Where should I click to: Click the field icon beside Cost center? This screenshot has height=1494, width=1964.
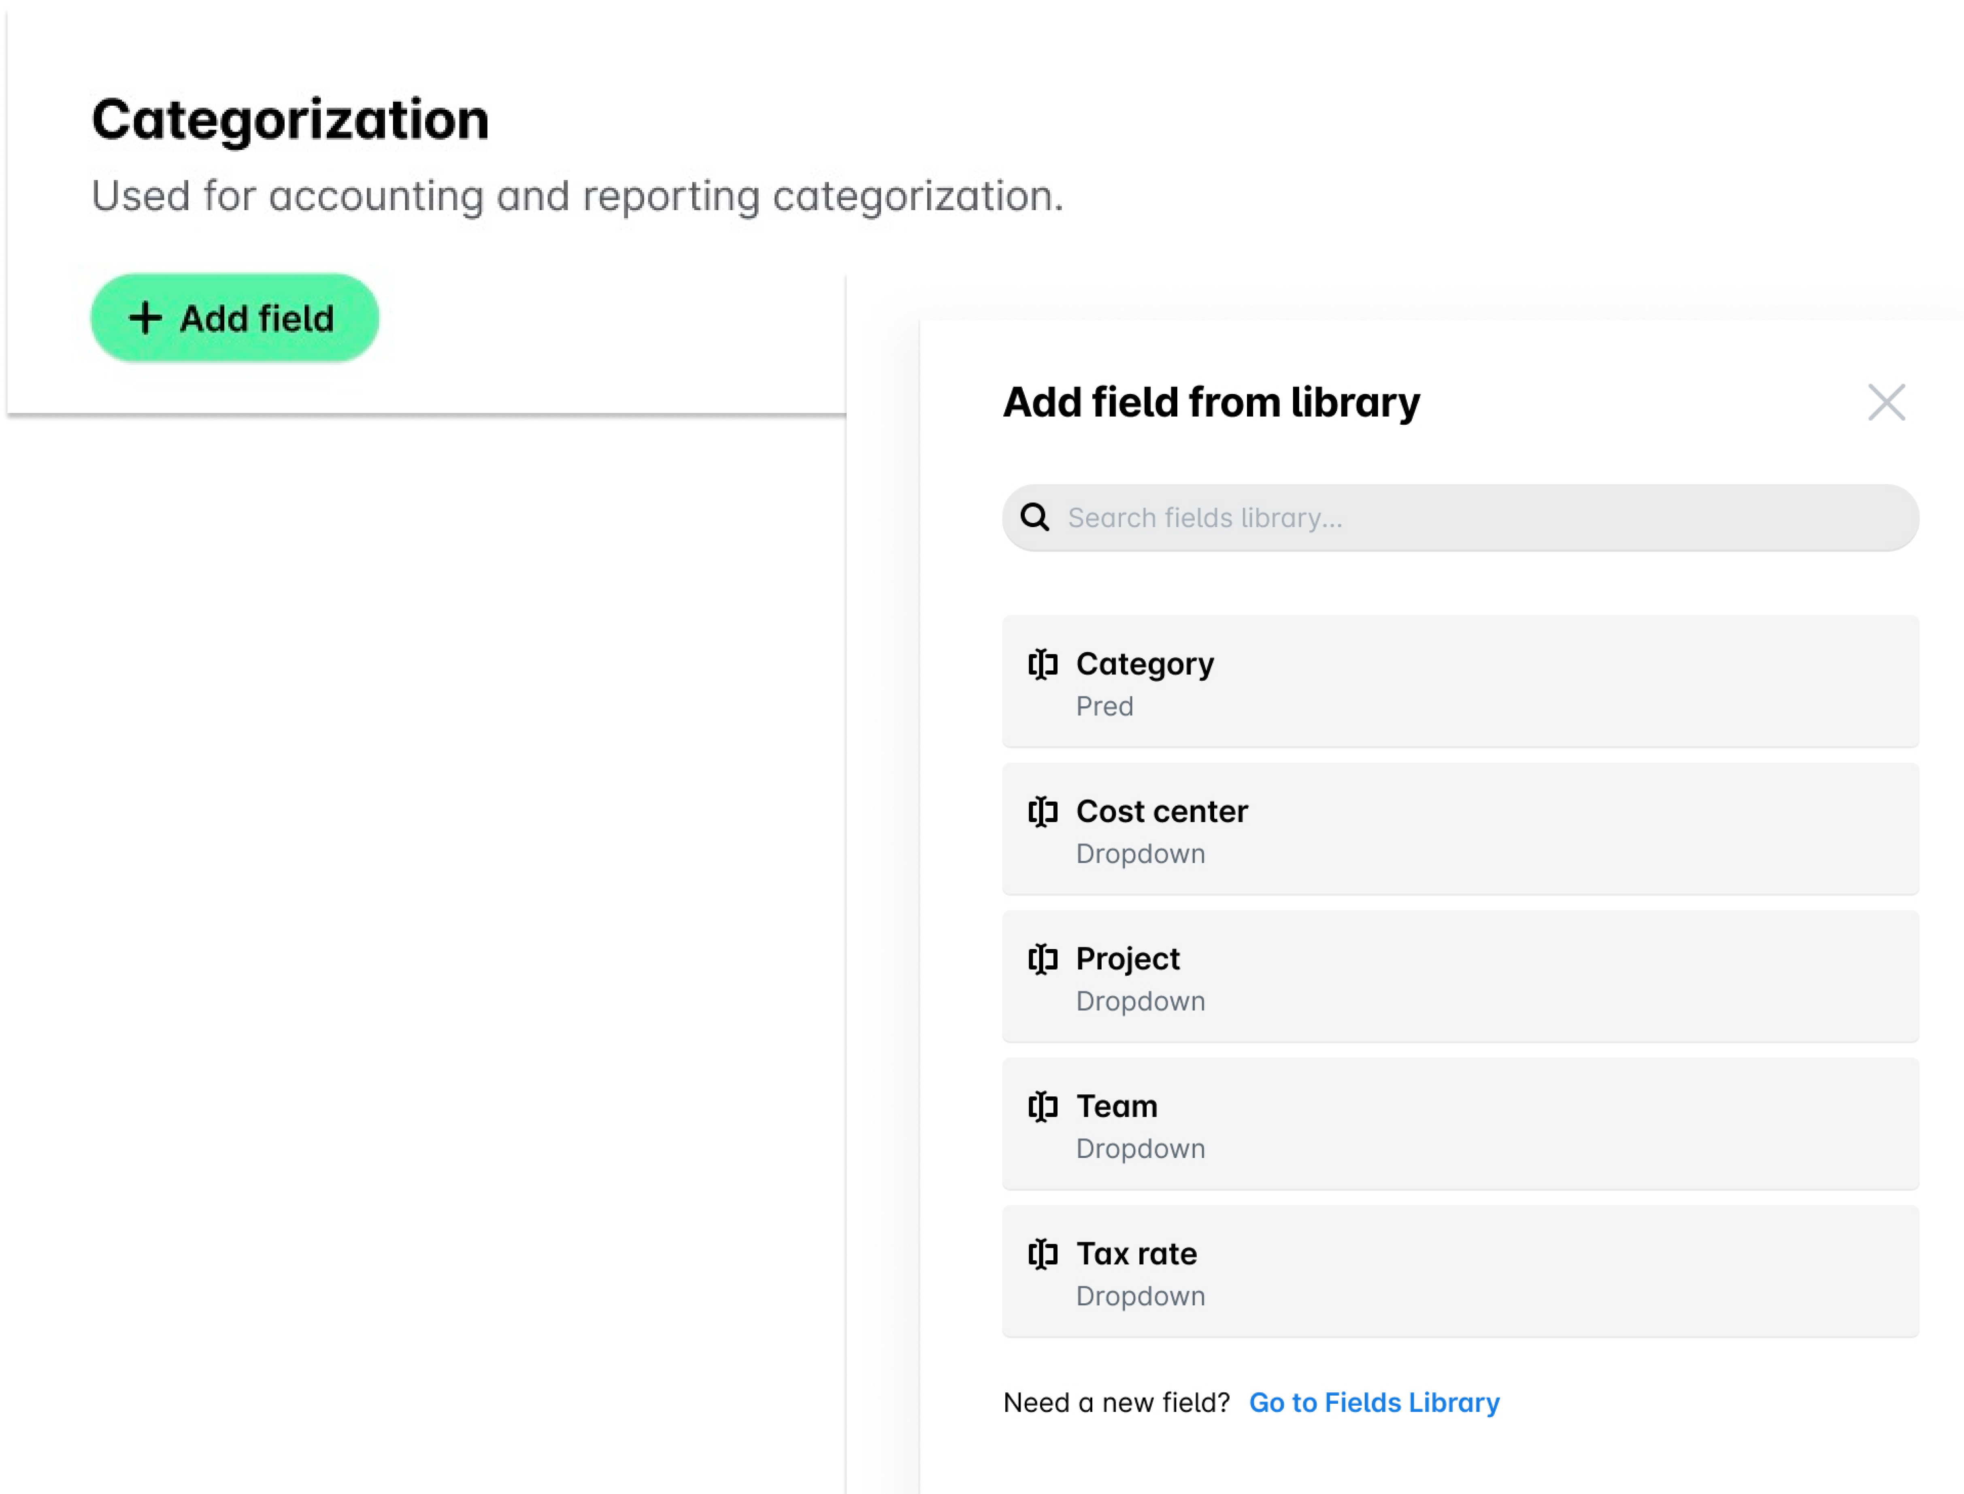click(x=1045, y=811)
